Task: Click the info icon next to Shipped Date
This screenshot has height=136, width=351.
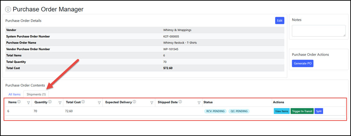Action: [x=180, y=102]
